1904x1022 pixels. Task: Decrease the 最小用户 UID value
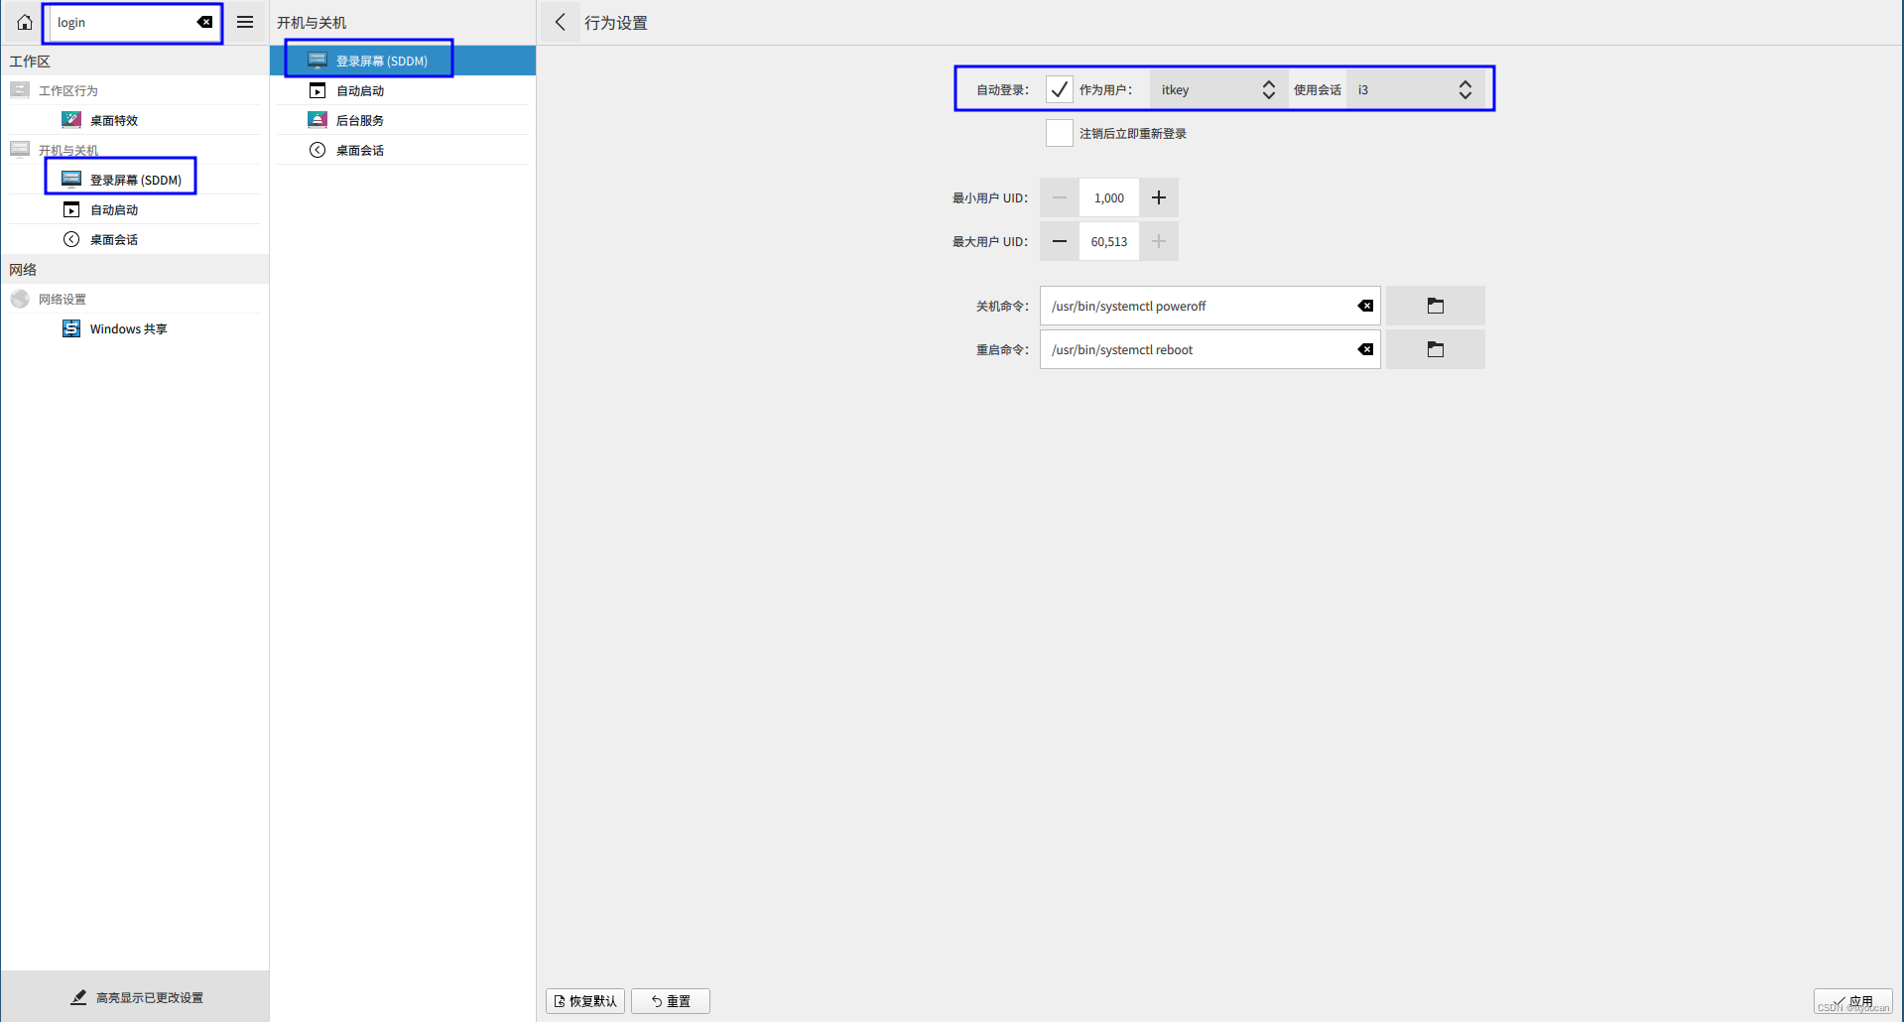pos(1060,197)
